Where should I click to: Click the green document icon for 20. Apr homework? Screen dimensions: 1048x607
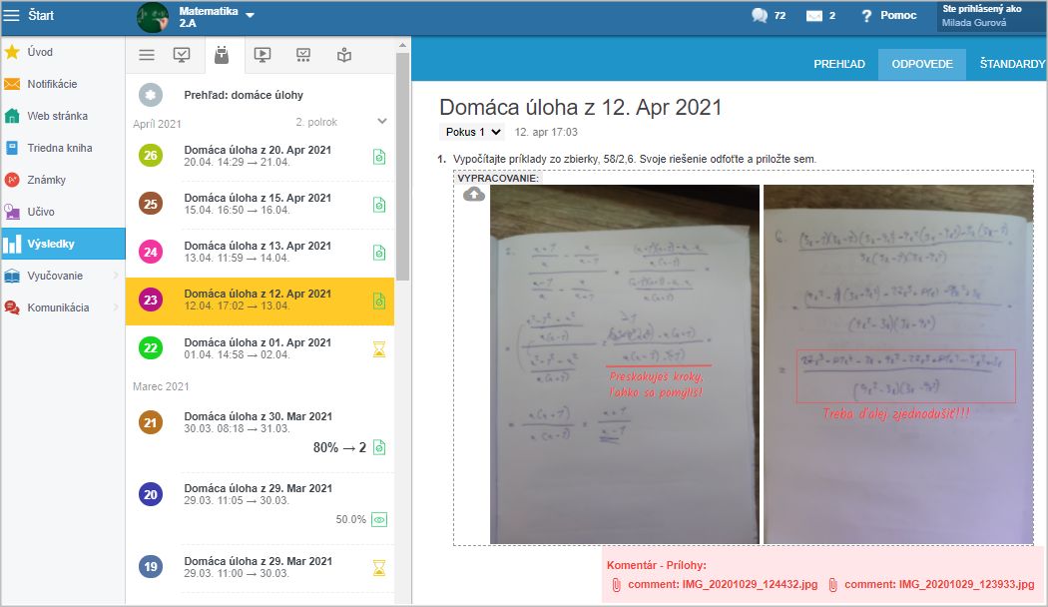pos(379,157)
